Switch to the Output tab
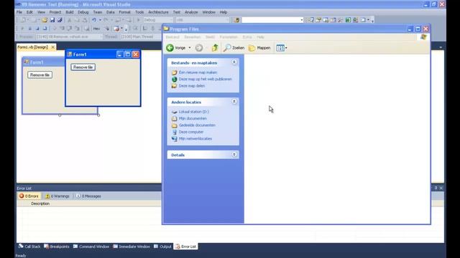The width and height of the screenshot is (460, 258). click(163, 247)
